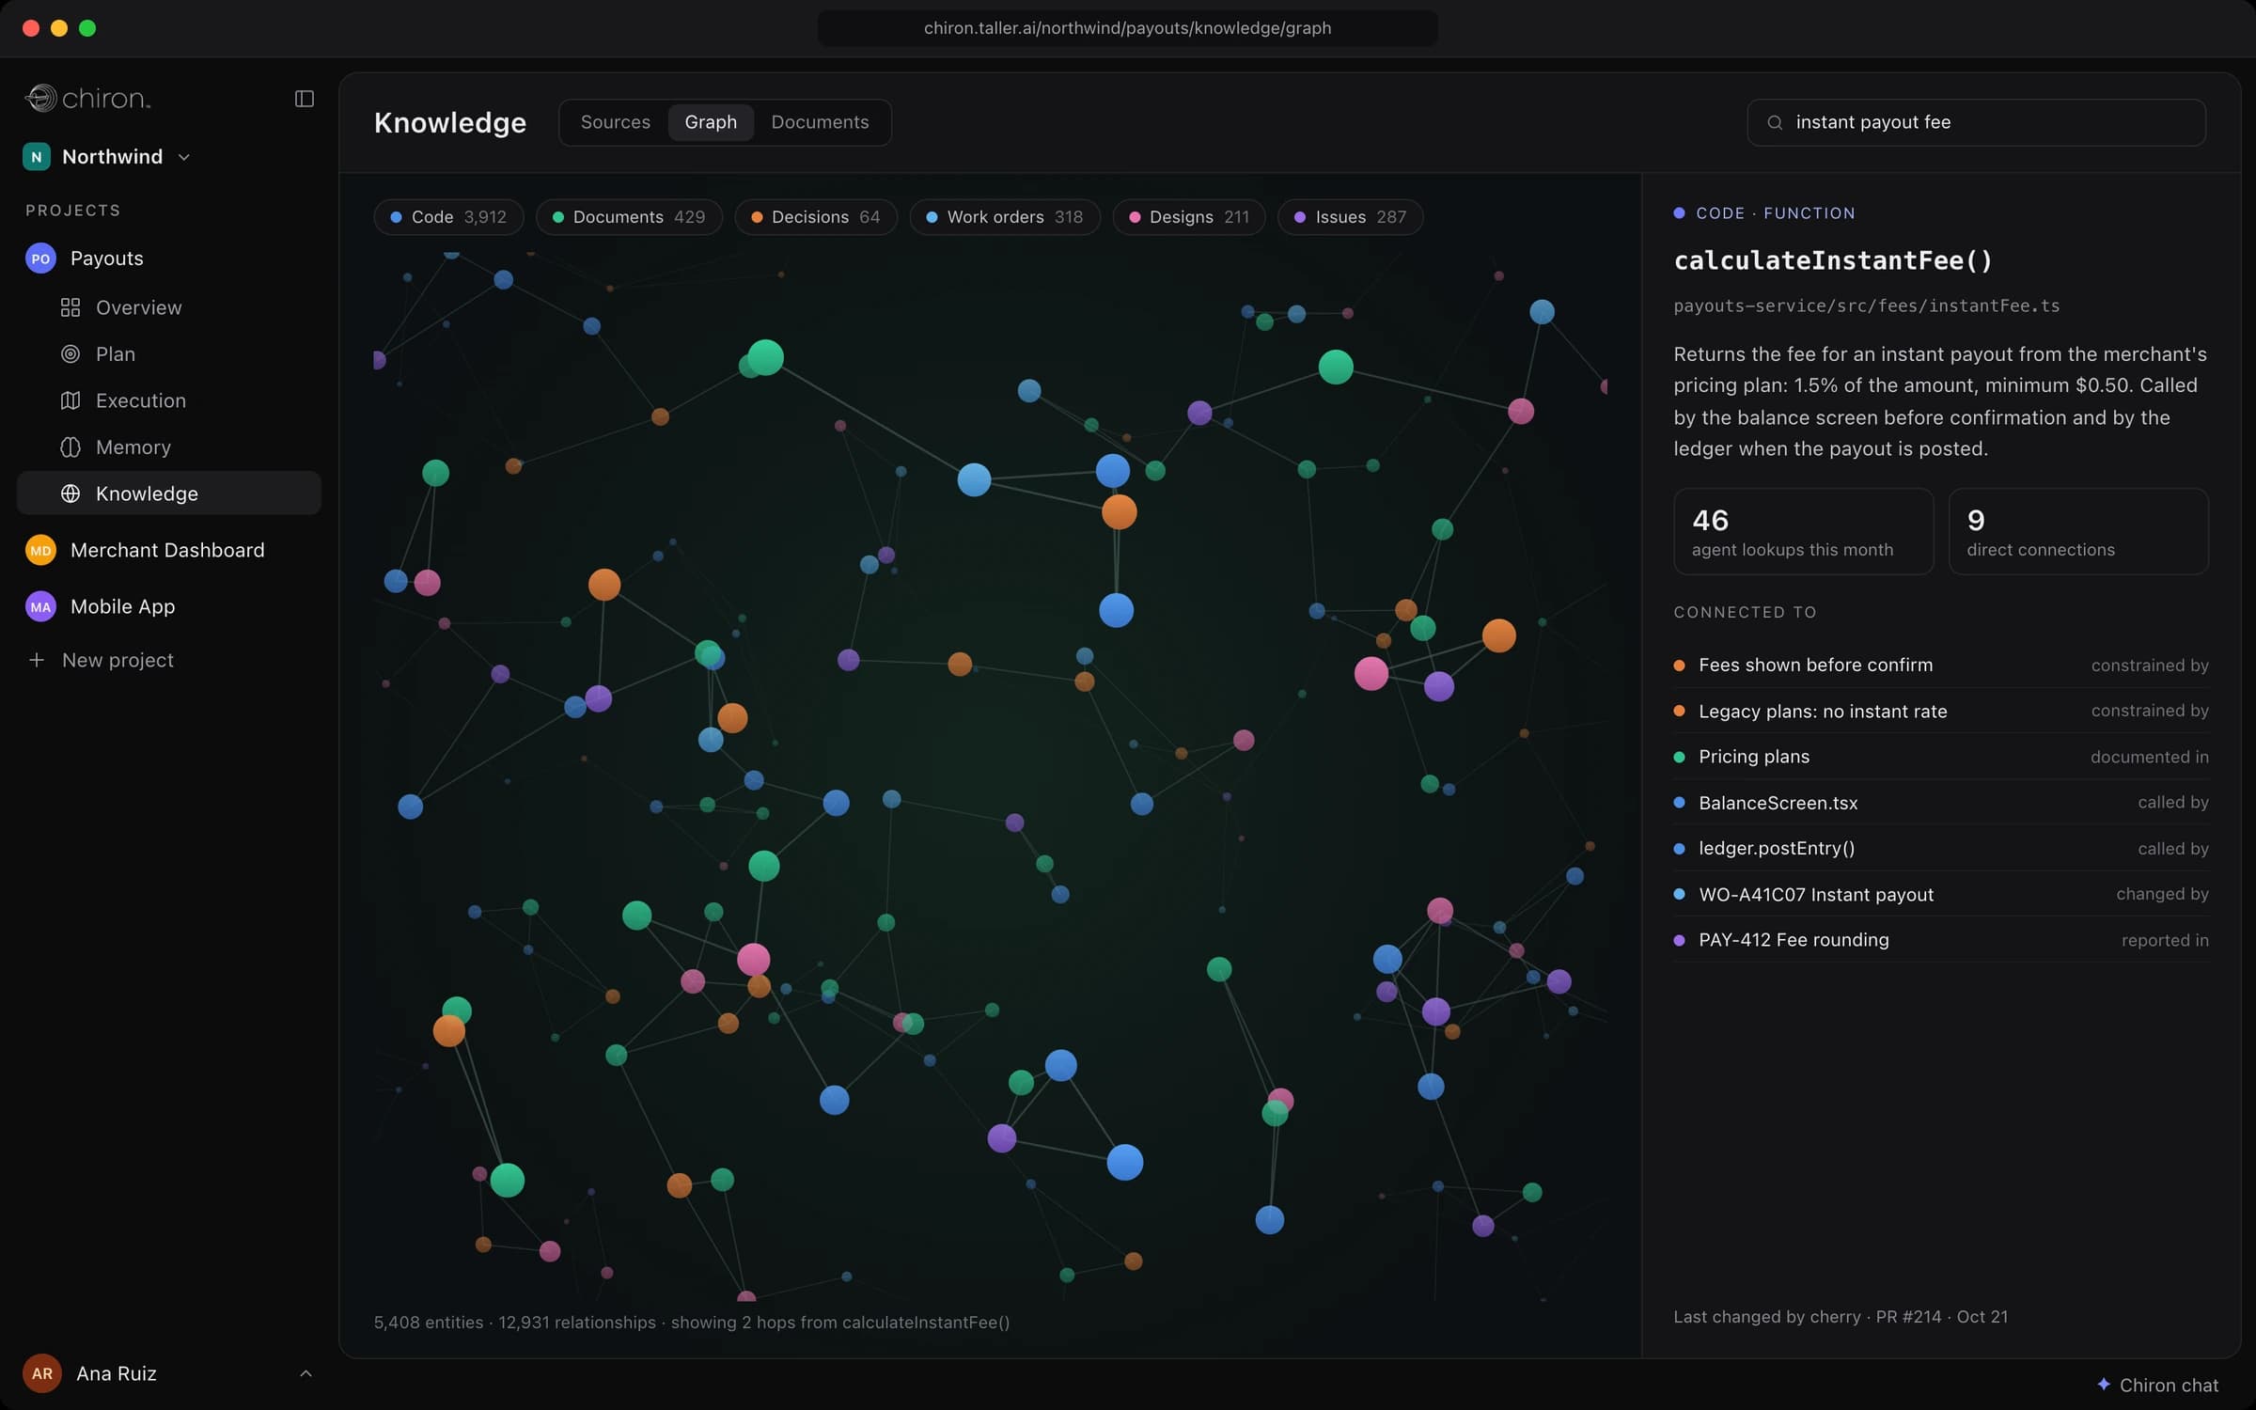This screenshot has height=1410, width=2256.
Task: Open the Payouts project
Action: pos(169,258)
